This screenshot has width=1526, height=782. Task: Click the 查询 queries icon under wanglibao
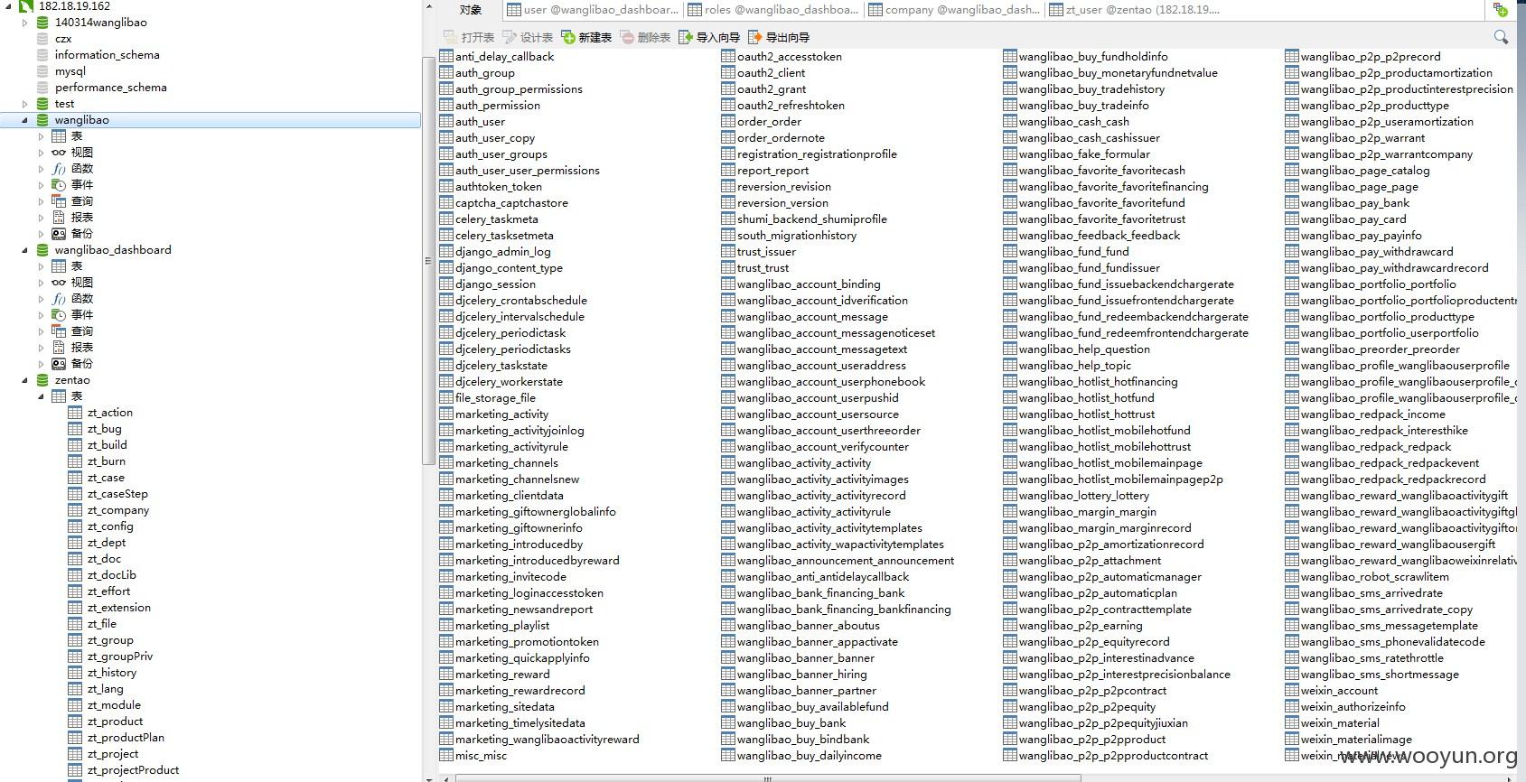59,201
